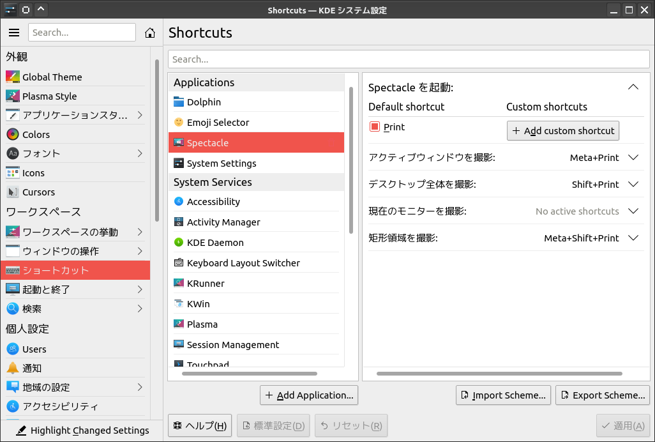Select the Accessibility service icon
The image size is (655, 442).
[179, 201]
